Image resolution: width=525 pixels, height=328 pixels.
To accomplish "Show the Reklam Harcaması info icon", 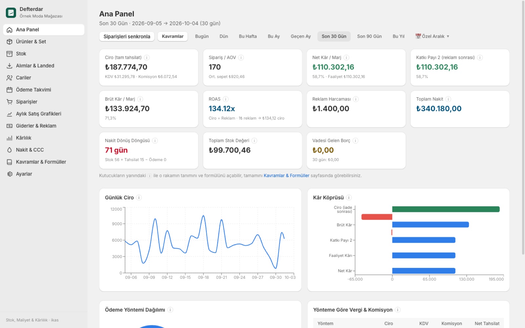I will click(356, 99).
